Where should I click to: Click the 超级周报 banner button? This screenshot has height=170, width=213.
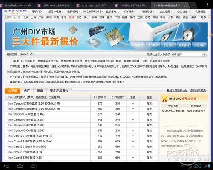[x=199, y=45]
